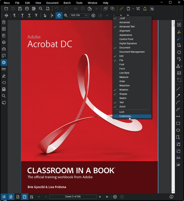
Task: Open the zoom percentage dropdown arrow
Action: click(x=86, y=16)
